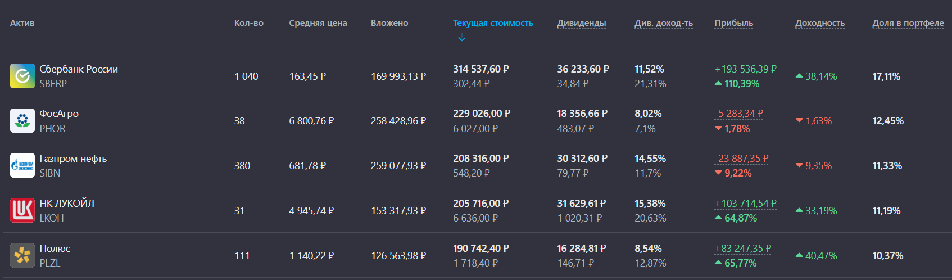Click the ФосАгро company logo
The height and width of the screenshot is (280, 952).
coord(22,120)
